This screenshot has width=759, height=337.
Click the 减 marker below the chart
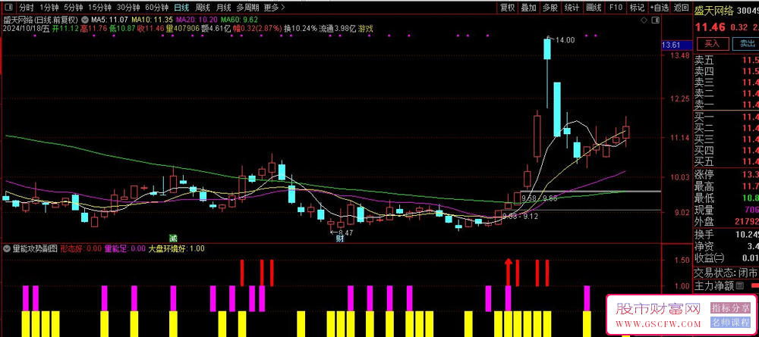(173, 239)
